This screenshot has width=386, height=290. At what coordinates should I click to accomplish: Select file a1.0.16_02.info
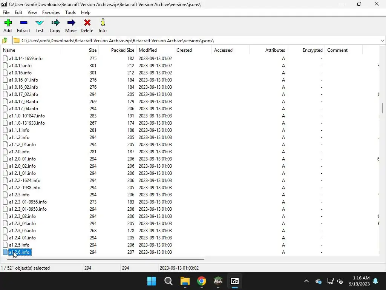click(23, 87)
